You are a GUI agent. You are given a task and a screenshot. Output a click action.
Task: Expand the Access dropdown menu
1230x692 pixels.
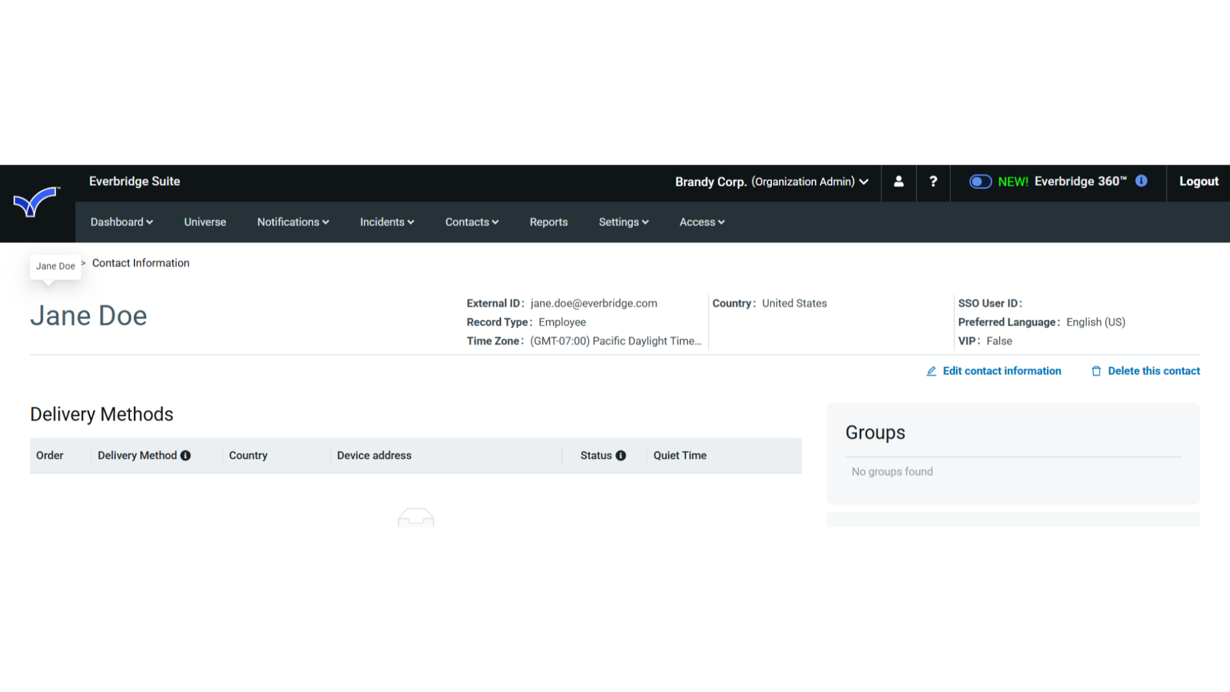point(702,222)
